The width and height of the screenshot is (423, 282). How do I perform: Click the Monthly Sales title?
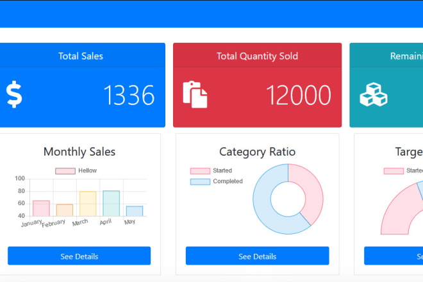(79, 152)
